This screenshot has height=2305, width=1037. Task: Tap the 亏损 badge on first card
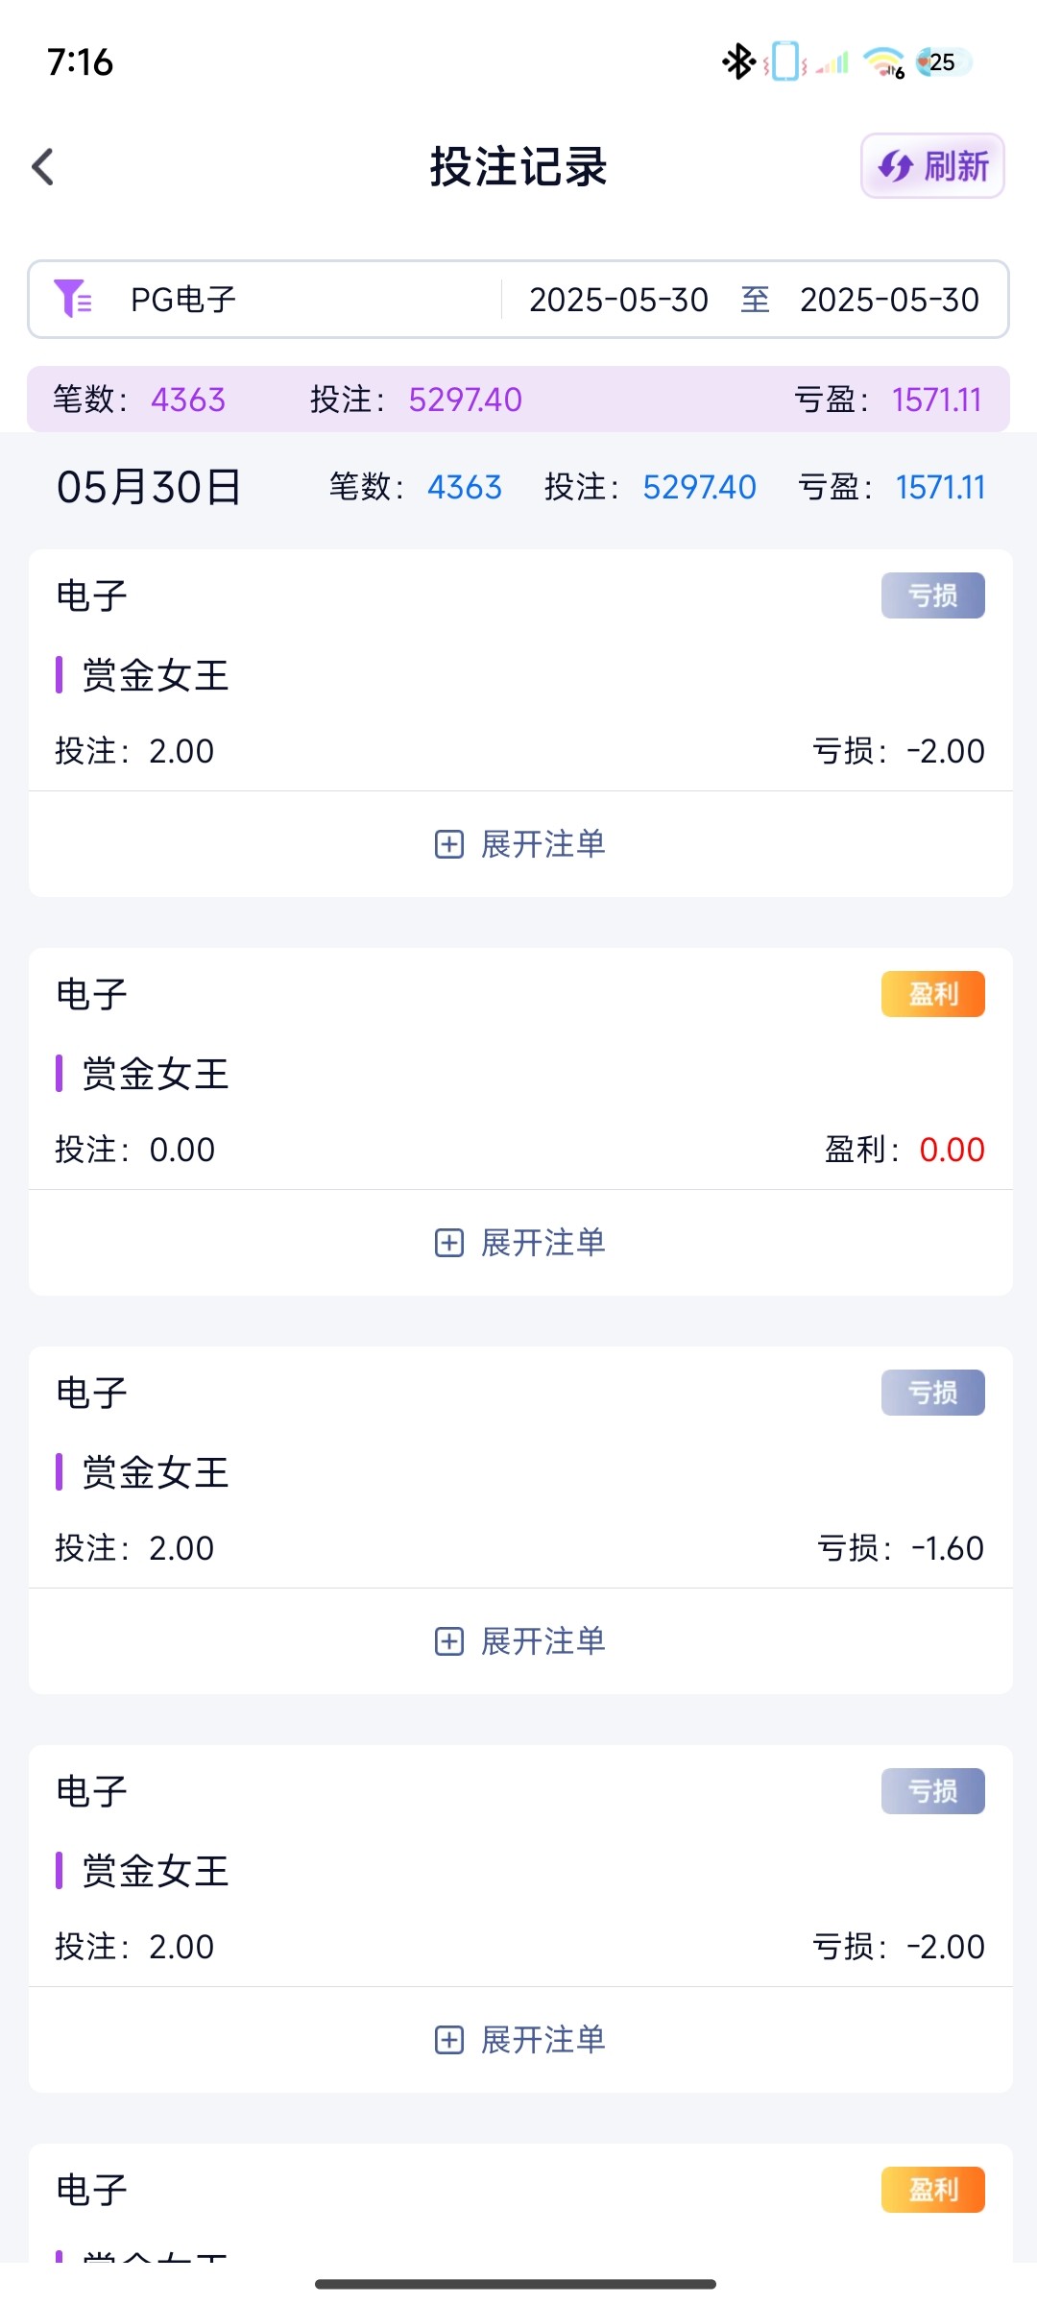pos(932,595)
